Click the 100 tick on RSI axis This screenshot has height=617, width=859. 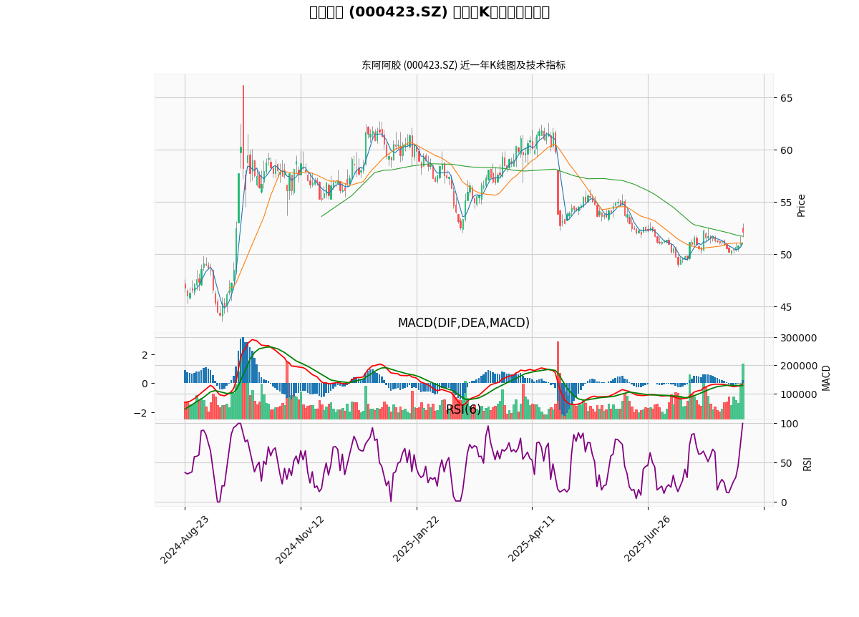[790, 424]
